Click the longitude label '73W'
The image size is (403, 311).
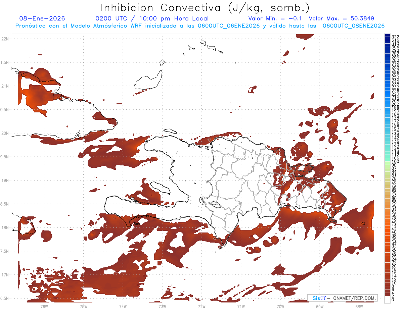[162, 306]
